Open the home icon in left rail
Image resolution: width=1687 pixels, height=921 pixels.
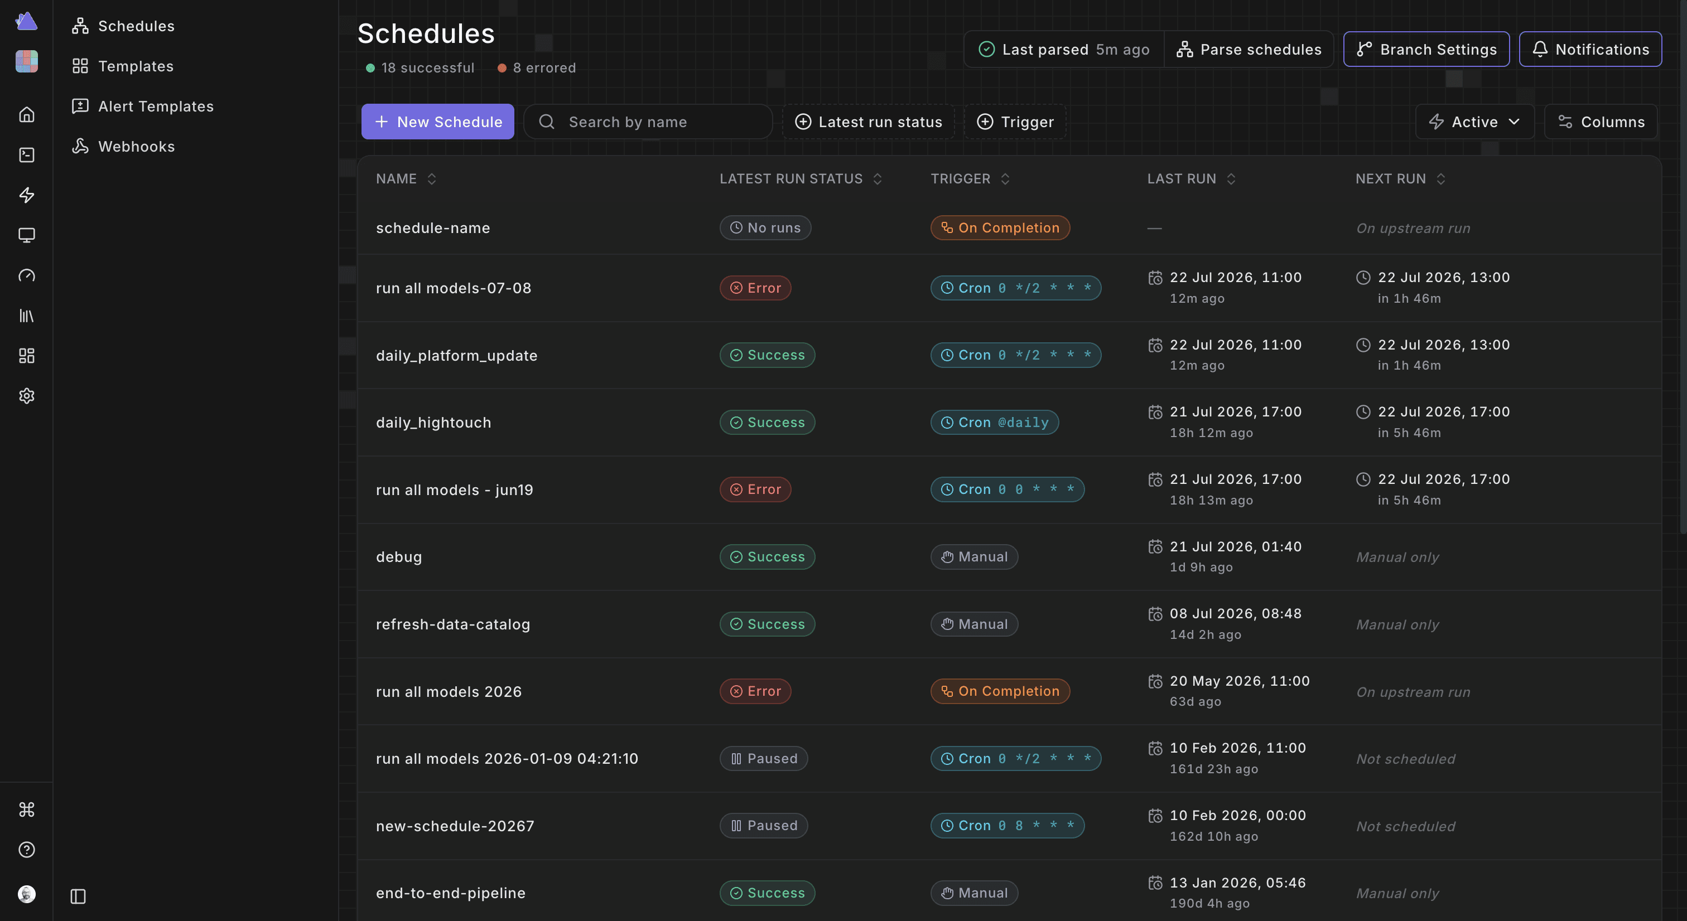click(x=26, y=114)
